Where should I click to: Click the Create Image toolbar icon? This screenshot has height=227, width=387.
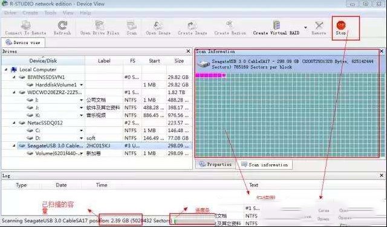pos(192,28)
